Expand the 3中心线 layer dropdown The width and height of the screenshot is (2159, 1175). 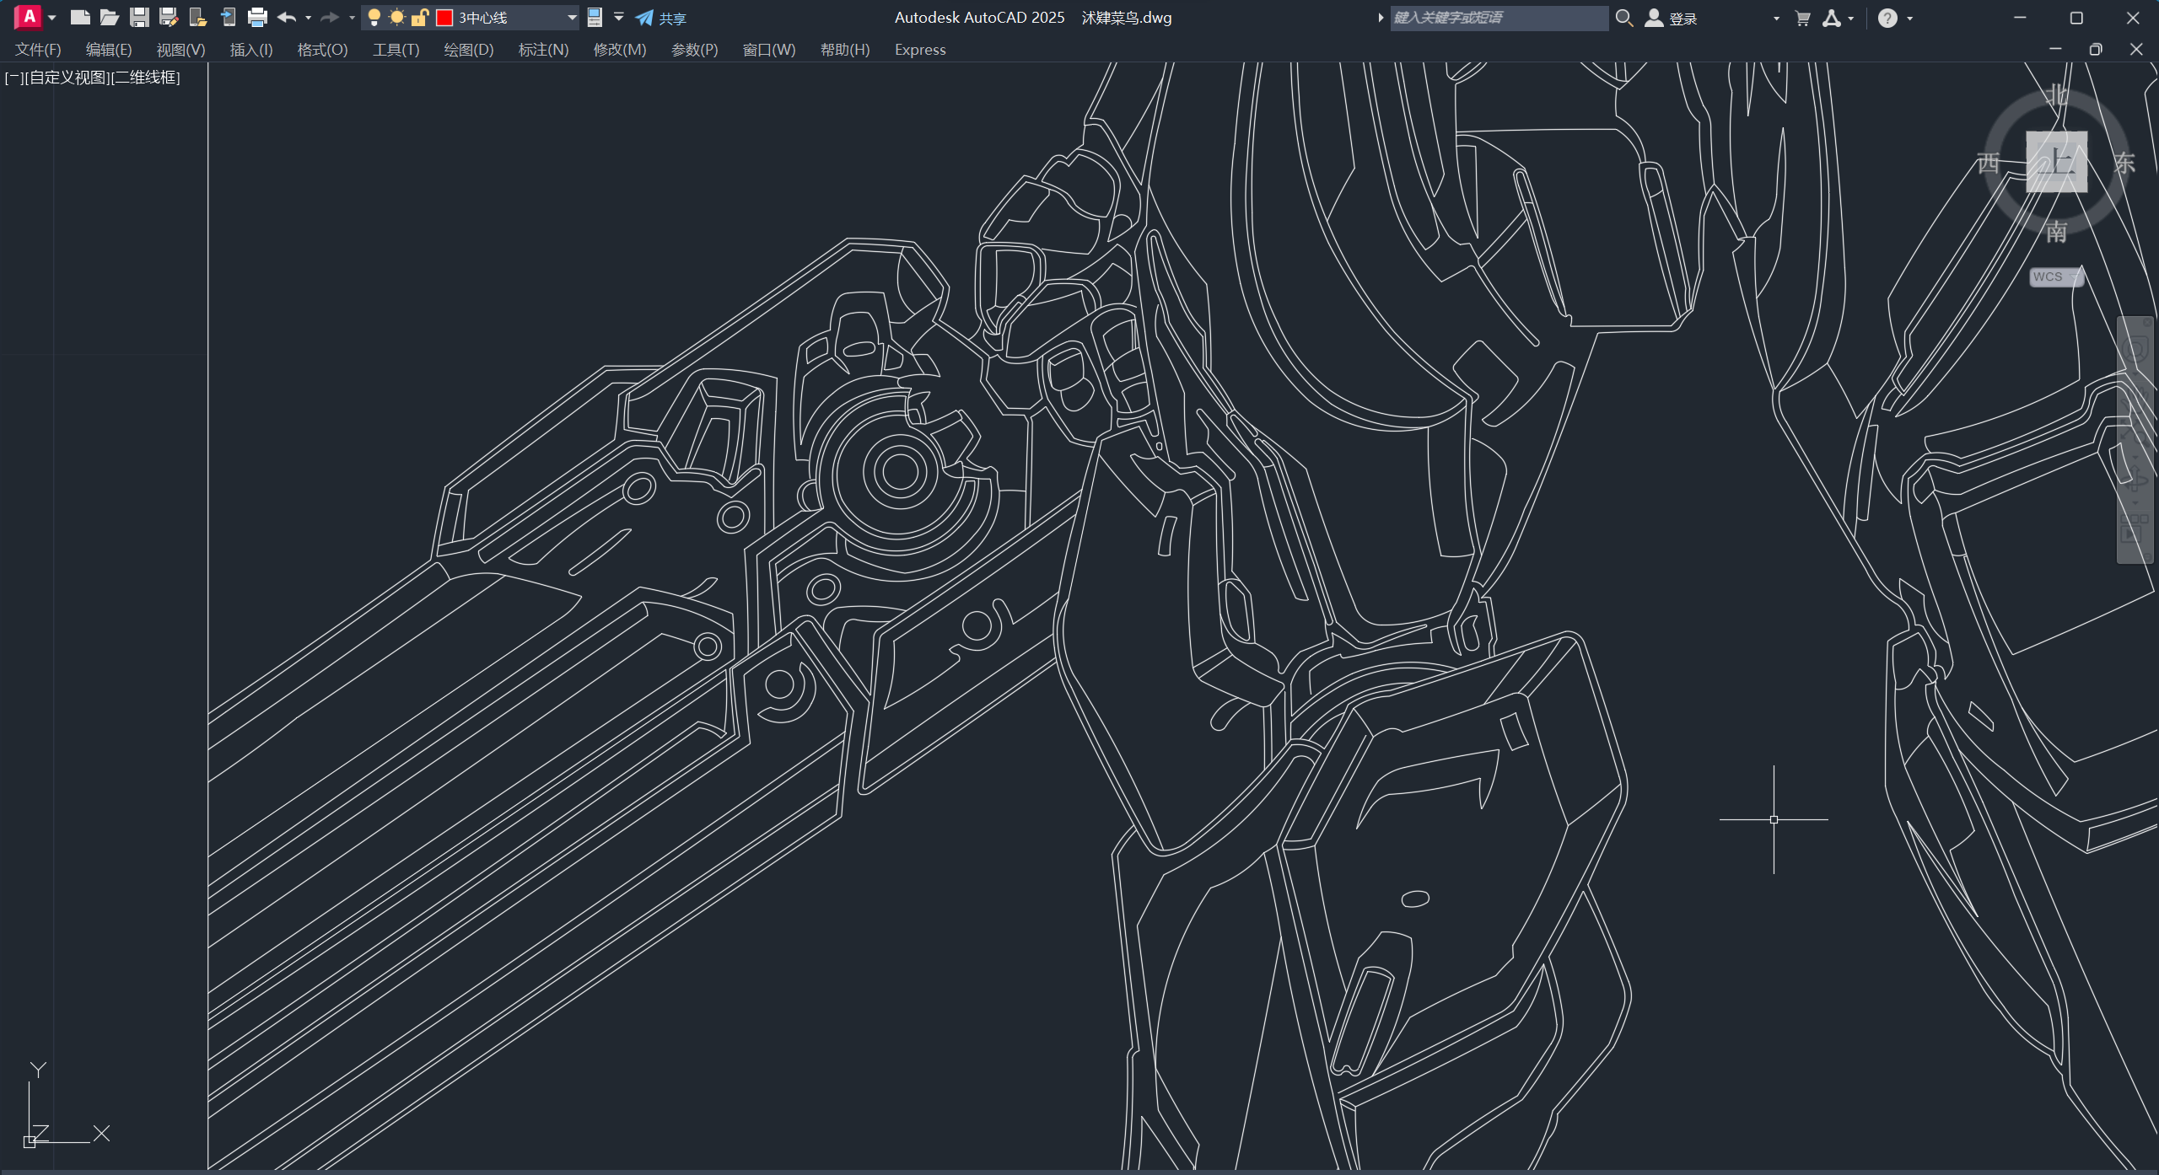(572, 18)
